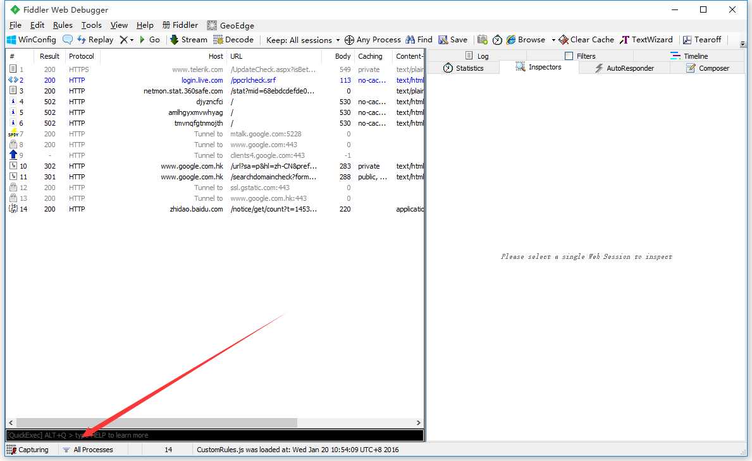Launch the TextWizard tool

646,40
